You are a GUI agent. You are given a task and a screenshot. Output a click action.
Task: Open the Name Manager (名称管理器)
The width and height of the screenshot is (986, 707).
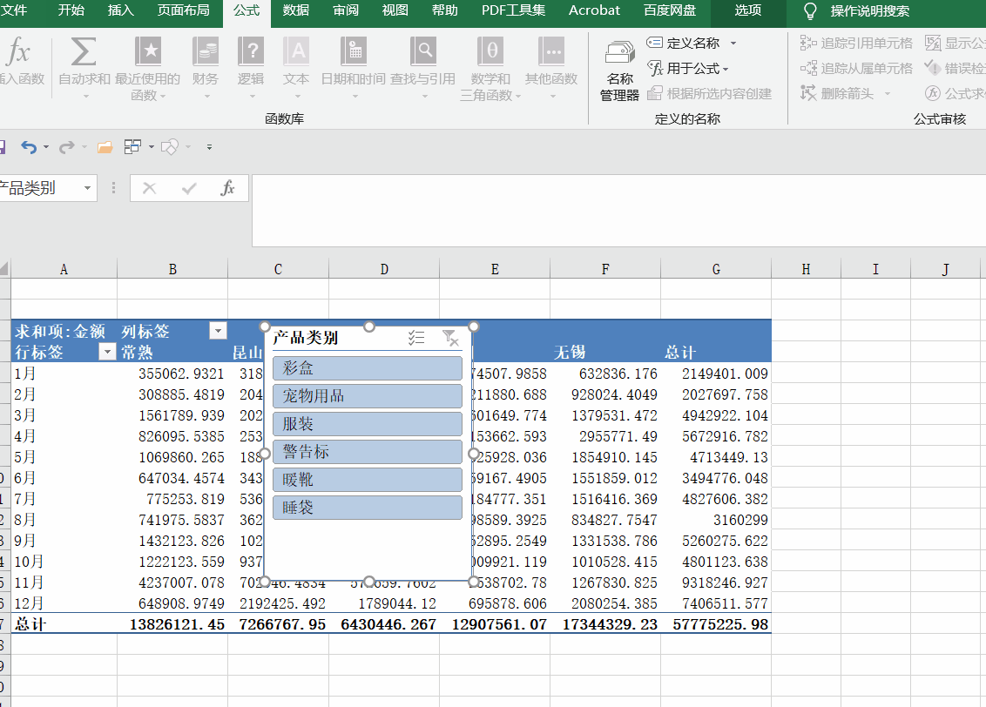coord(619,71)
